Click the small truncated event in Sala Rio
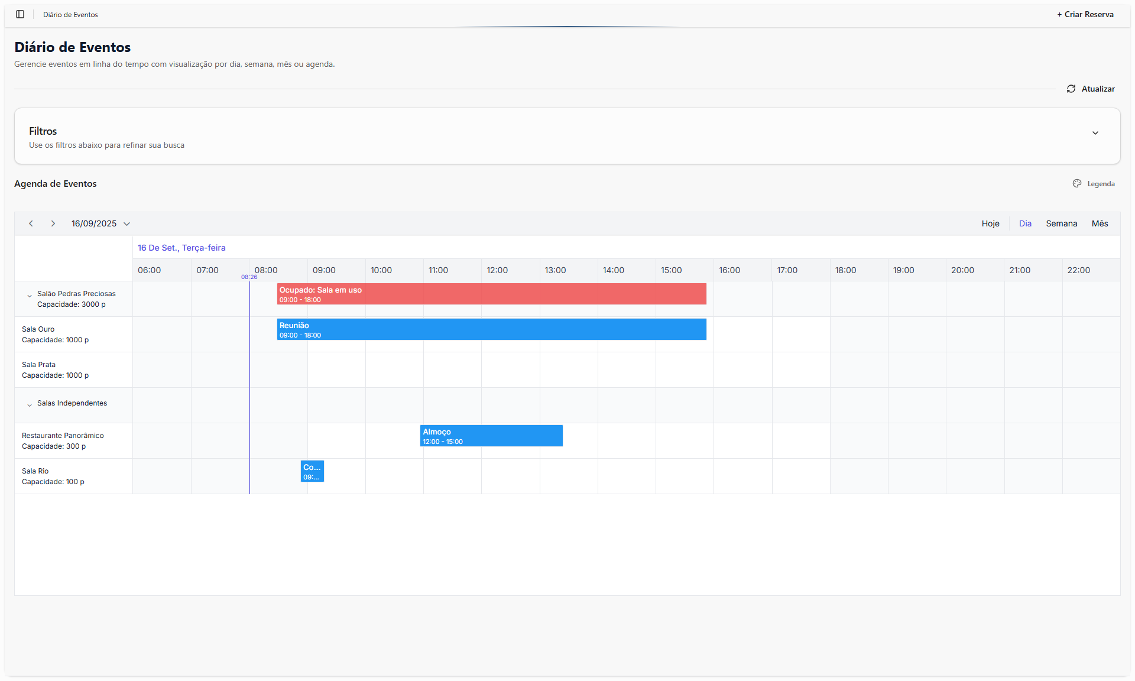Viewport: 1135px width, 681px height. click(312, 471)
